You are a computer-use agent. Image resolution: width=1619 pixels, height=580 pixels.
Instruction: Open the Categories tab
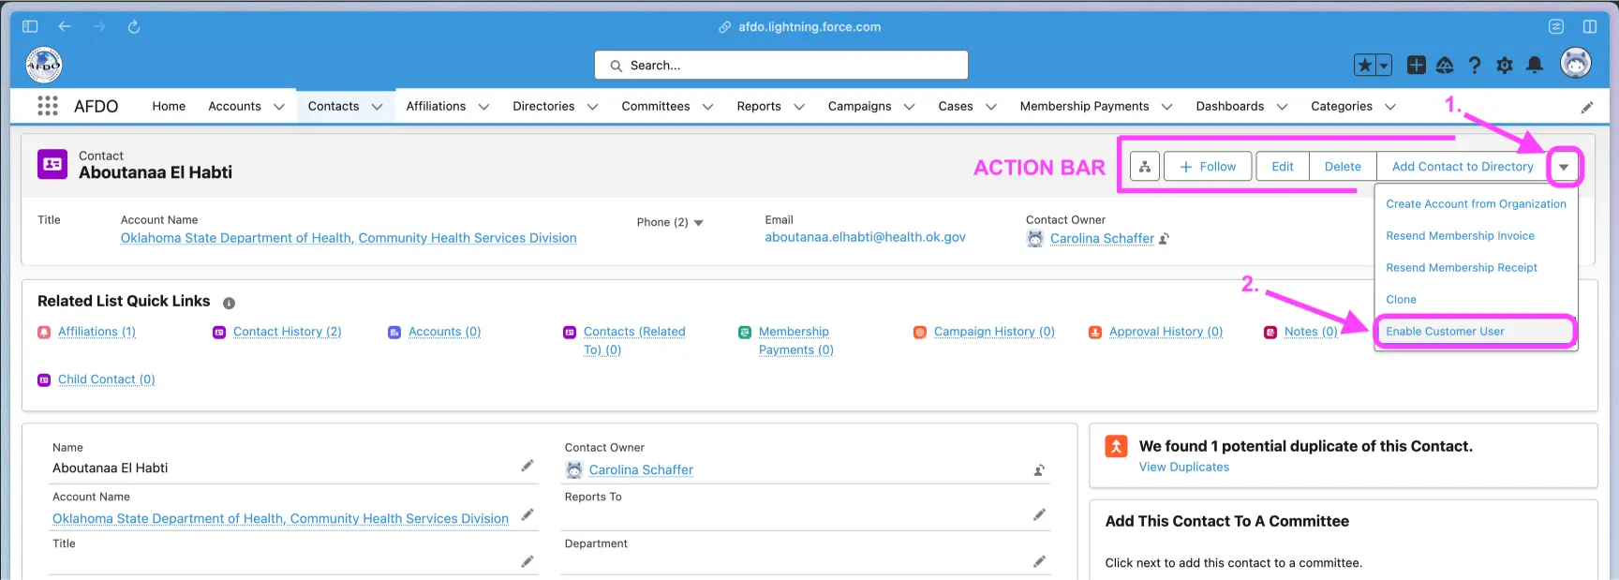pyautogui.click(x=1341, y=106)
